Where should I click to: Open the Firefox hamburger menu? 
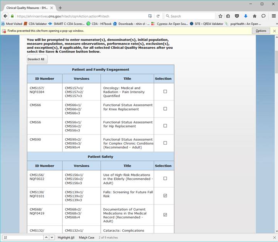[273, 16]
